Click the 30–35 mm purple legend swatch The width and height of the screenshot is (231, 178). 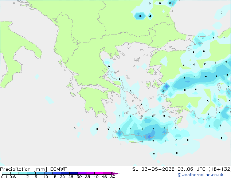point(82,173)
